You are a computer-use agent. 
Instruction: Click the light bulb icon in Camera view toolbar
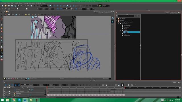(39, 14)
